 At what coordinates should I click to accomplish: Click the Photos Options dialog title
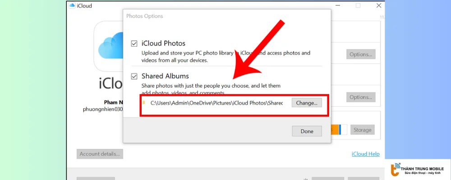click(x=145, y=16)
